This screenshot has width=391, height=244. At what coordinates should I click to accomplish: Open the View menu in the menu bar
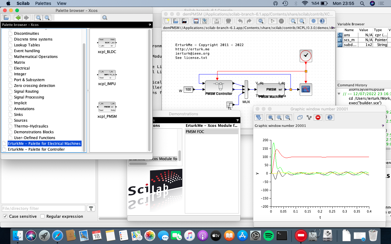(x=61, y=3)
